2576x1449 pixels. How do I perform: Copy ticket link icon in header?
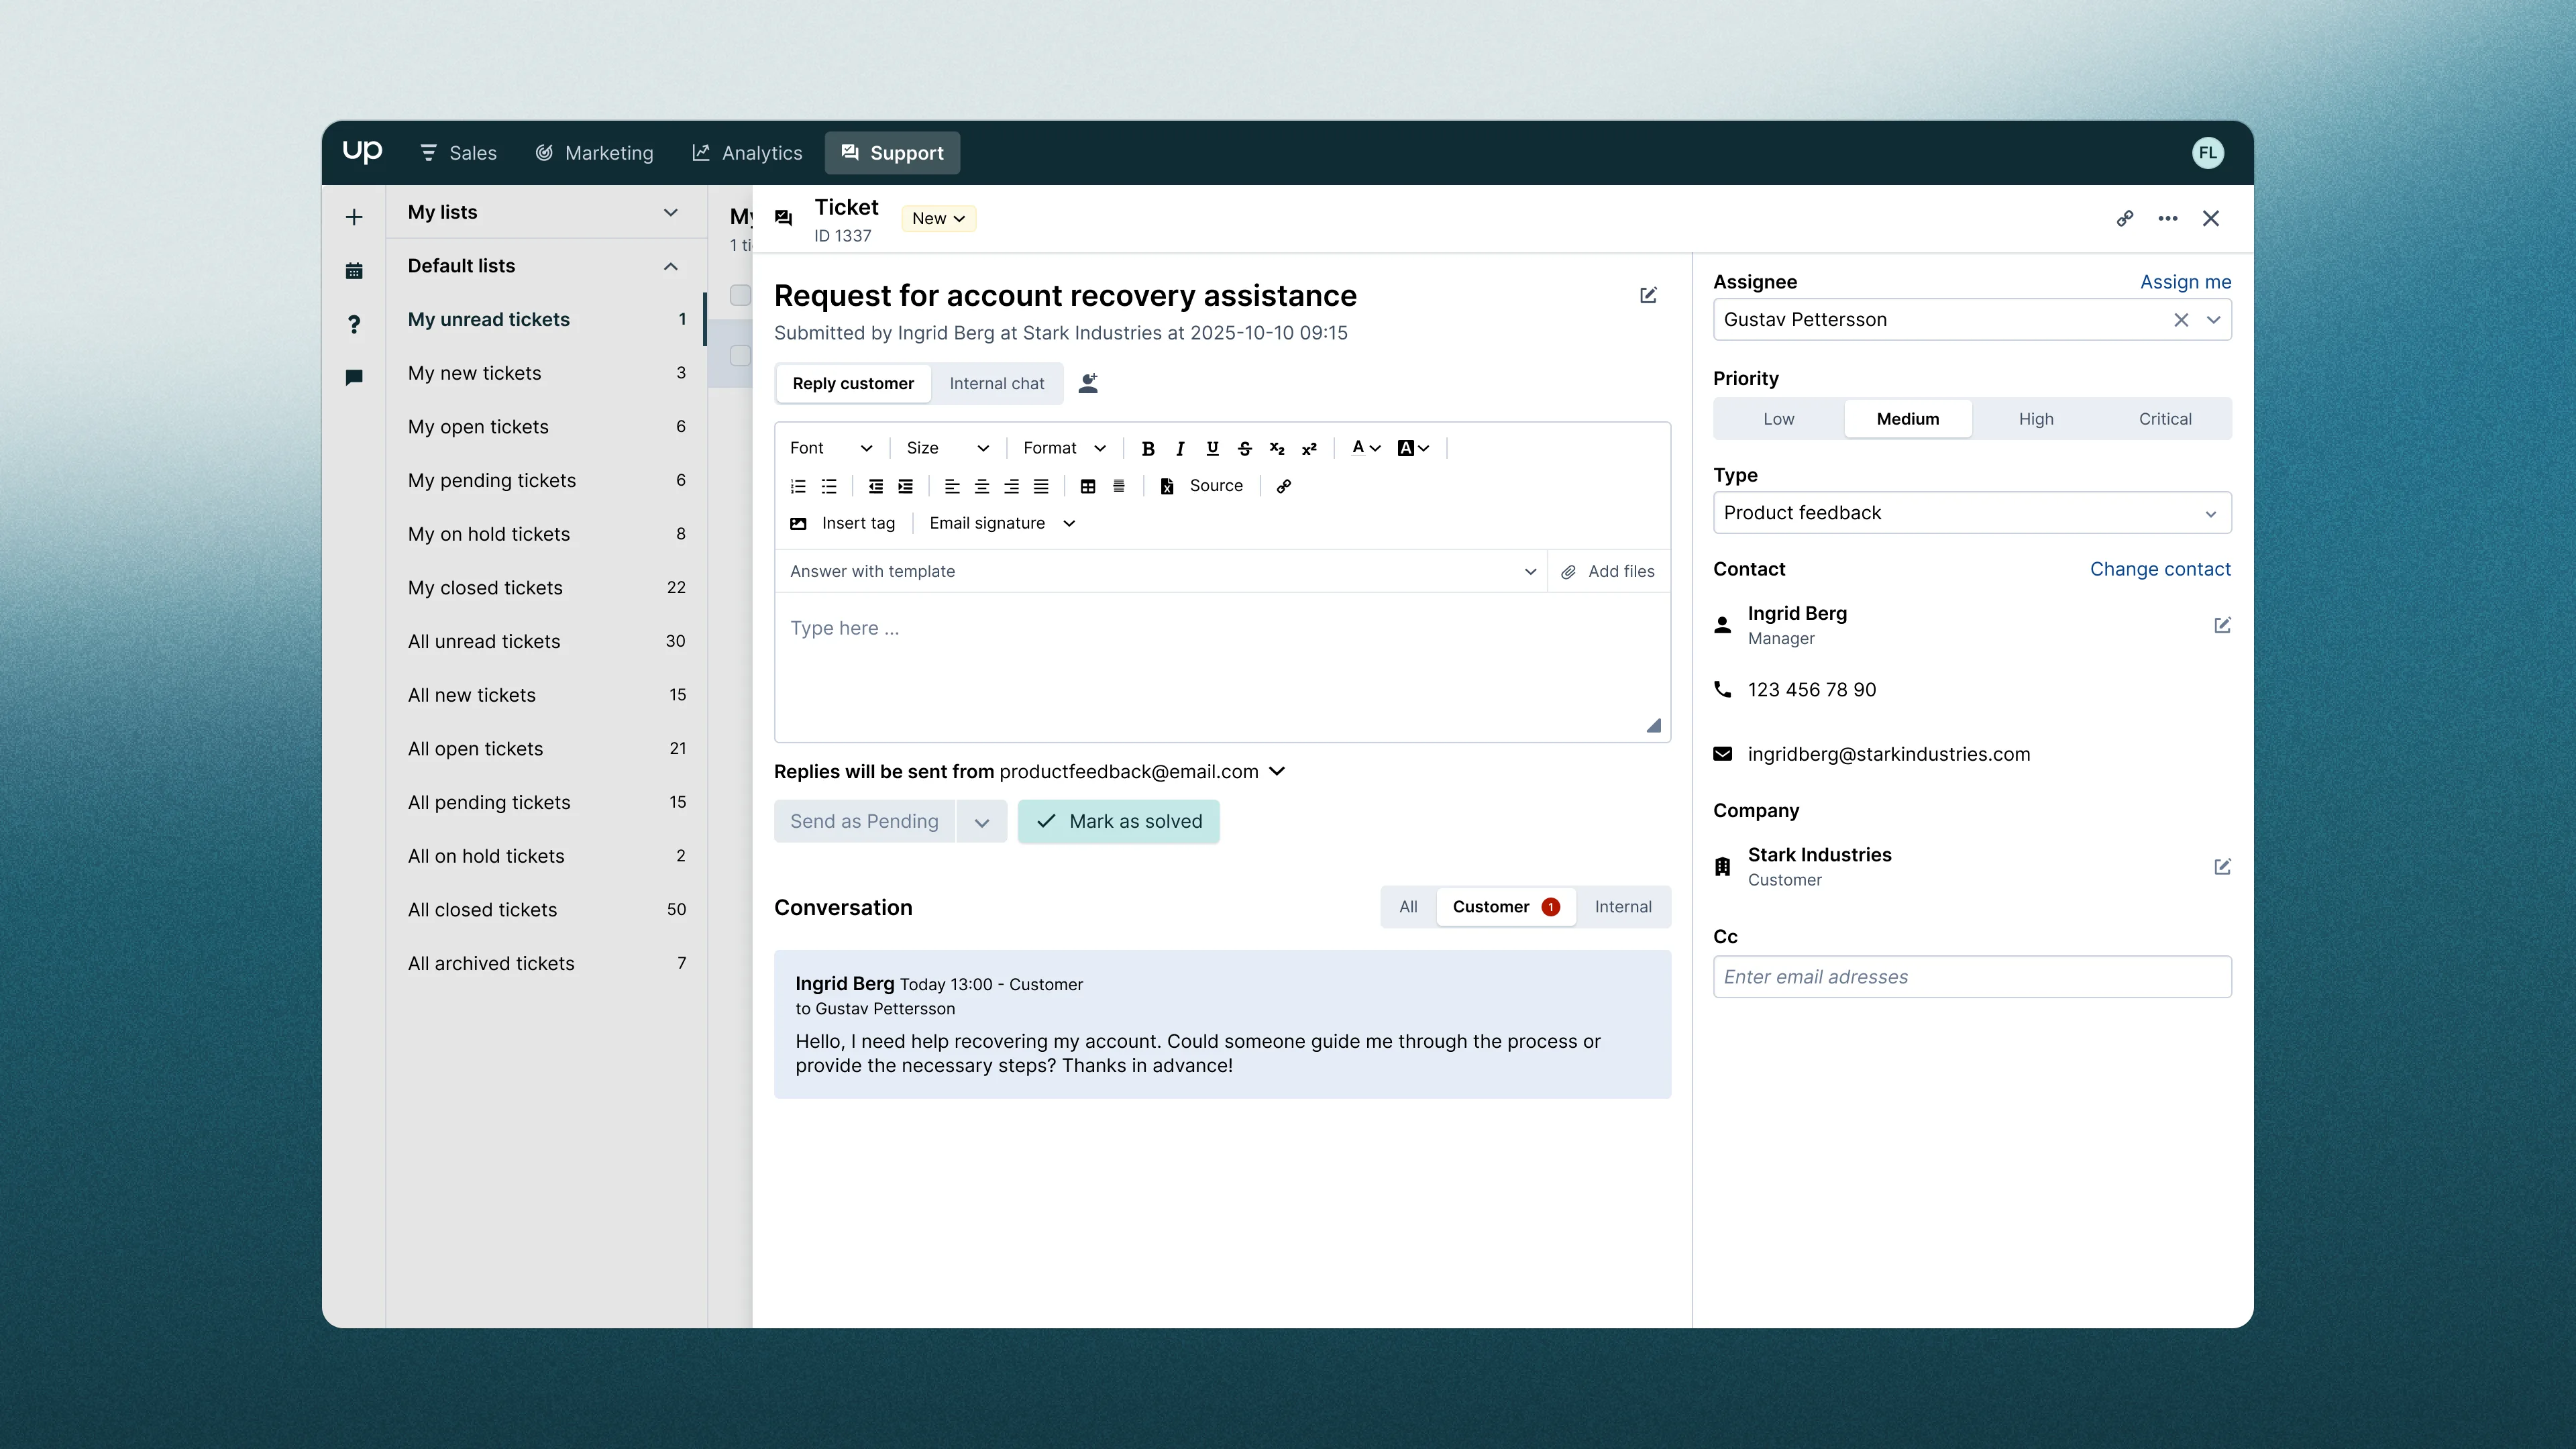(2125, 218)
